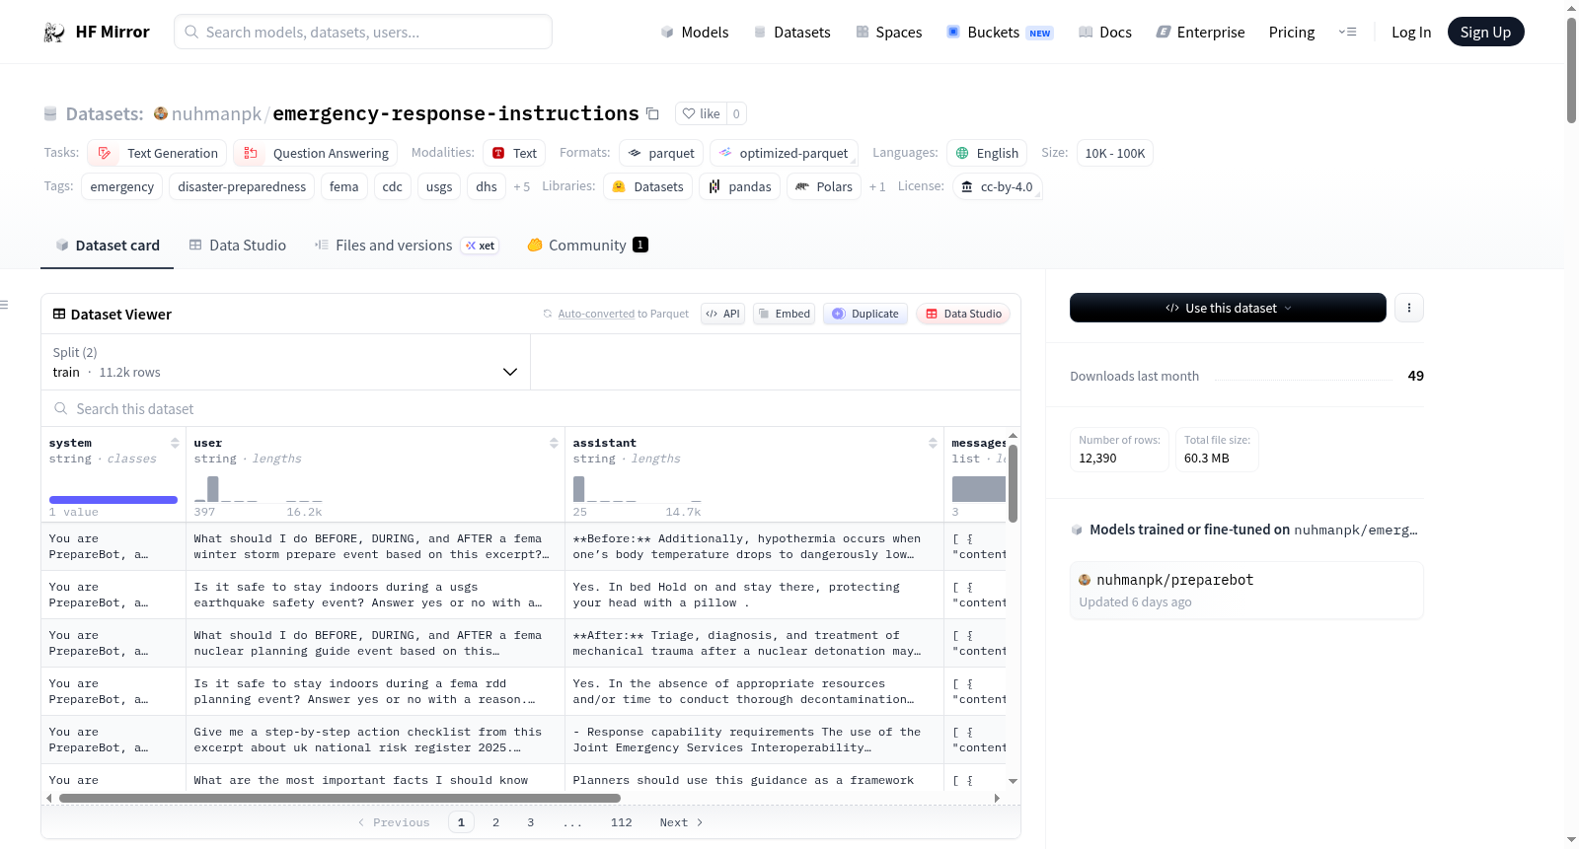
Task: Expand the Use this dataset dropdown
Action: [x=1228, y=308]
